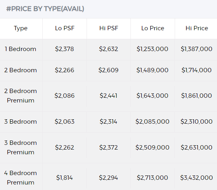Click the 1 Bedroom row label
Screen dimensions: 217x190
coord(20,49)
